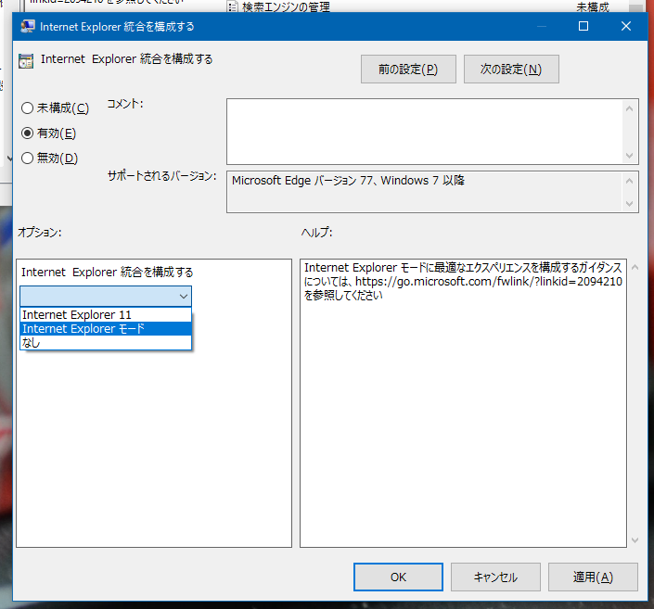Open the Internet Explorer 統合 combo box
This screenshot has width=654, height=609.
[106, 296]
